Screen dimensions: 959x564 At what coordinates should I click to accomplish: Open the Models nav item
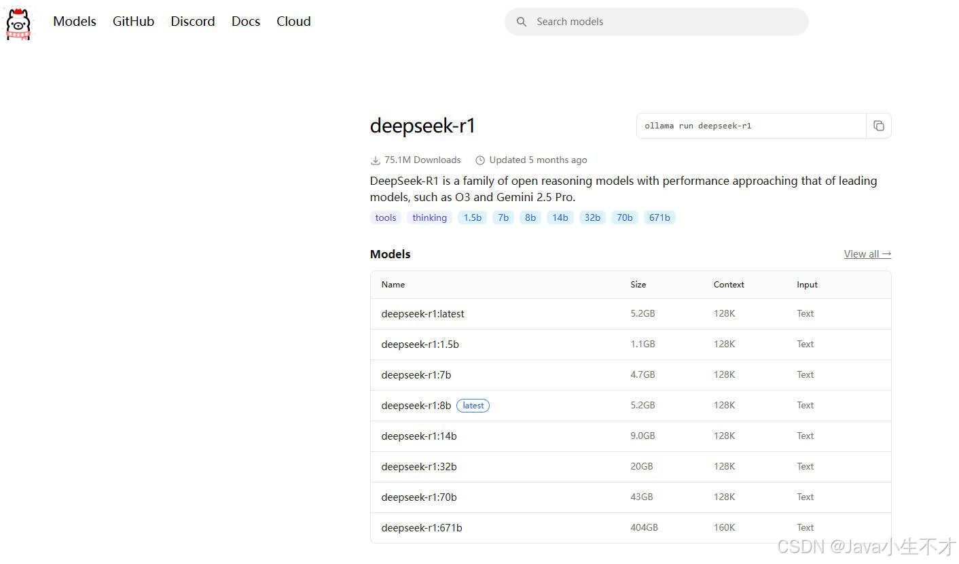(75, 22)
